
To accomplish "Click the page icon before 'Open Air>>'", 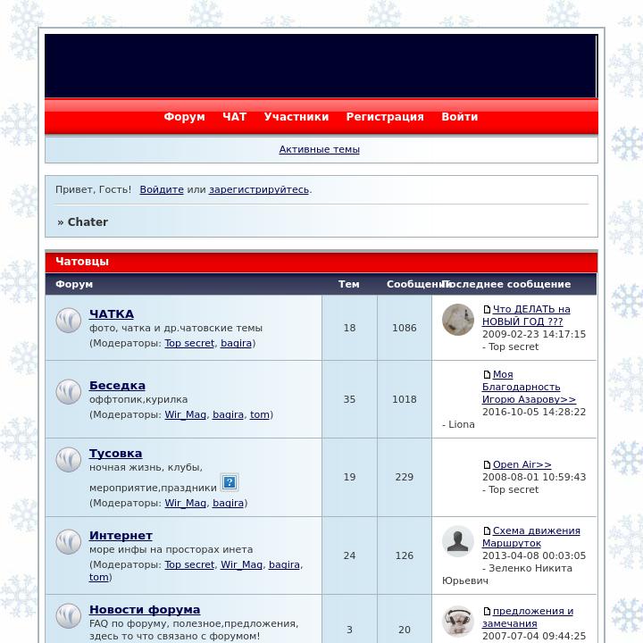I will [487, 464].
